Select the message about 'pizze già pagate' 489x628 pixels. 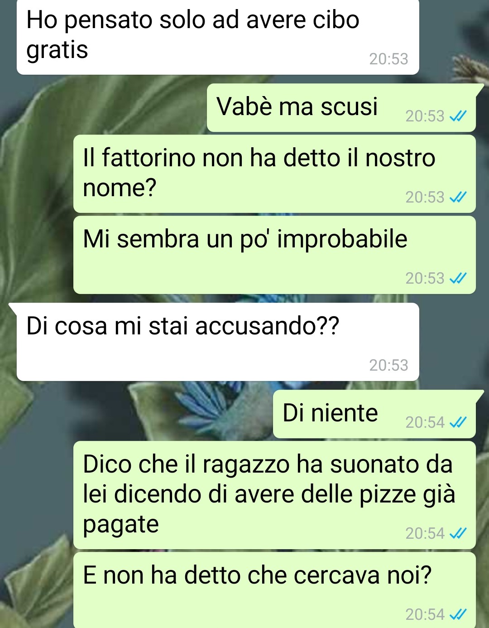274,495
